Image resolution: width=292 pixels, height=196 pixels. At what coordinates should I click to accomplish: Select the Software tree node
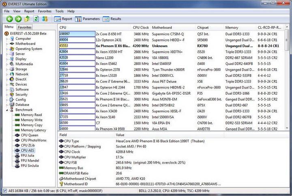tap(22, 89)
